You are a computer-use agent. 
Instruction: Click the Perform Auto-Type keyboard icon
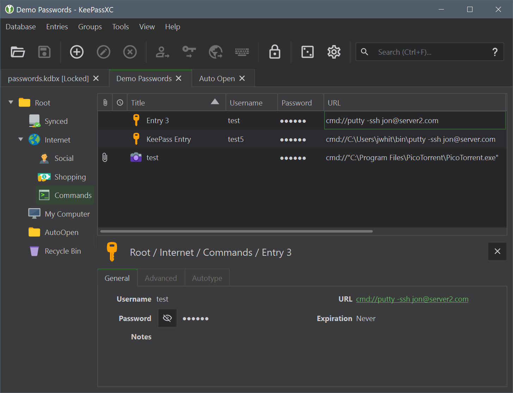click(242, 52)
